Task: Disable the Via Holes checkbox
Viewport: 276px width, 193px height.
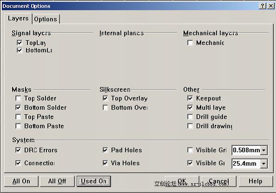Action: click(x=105, y=163)
